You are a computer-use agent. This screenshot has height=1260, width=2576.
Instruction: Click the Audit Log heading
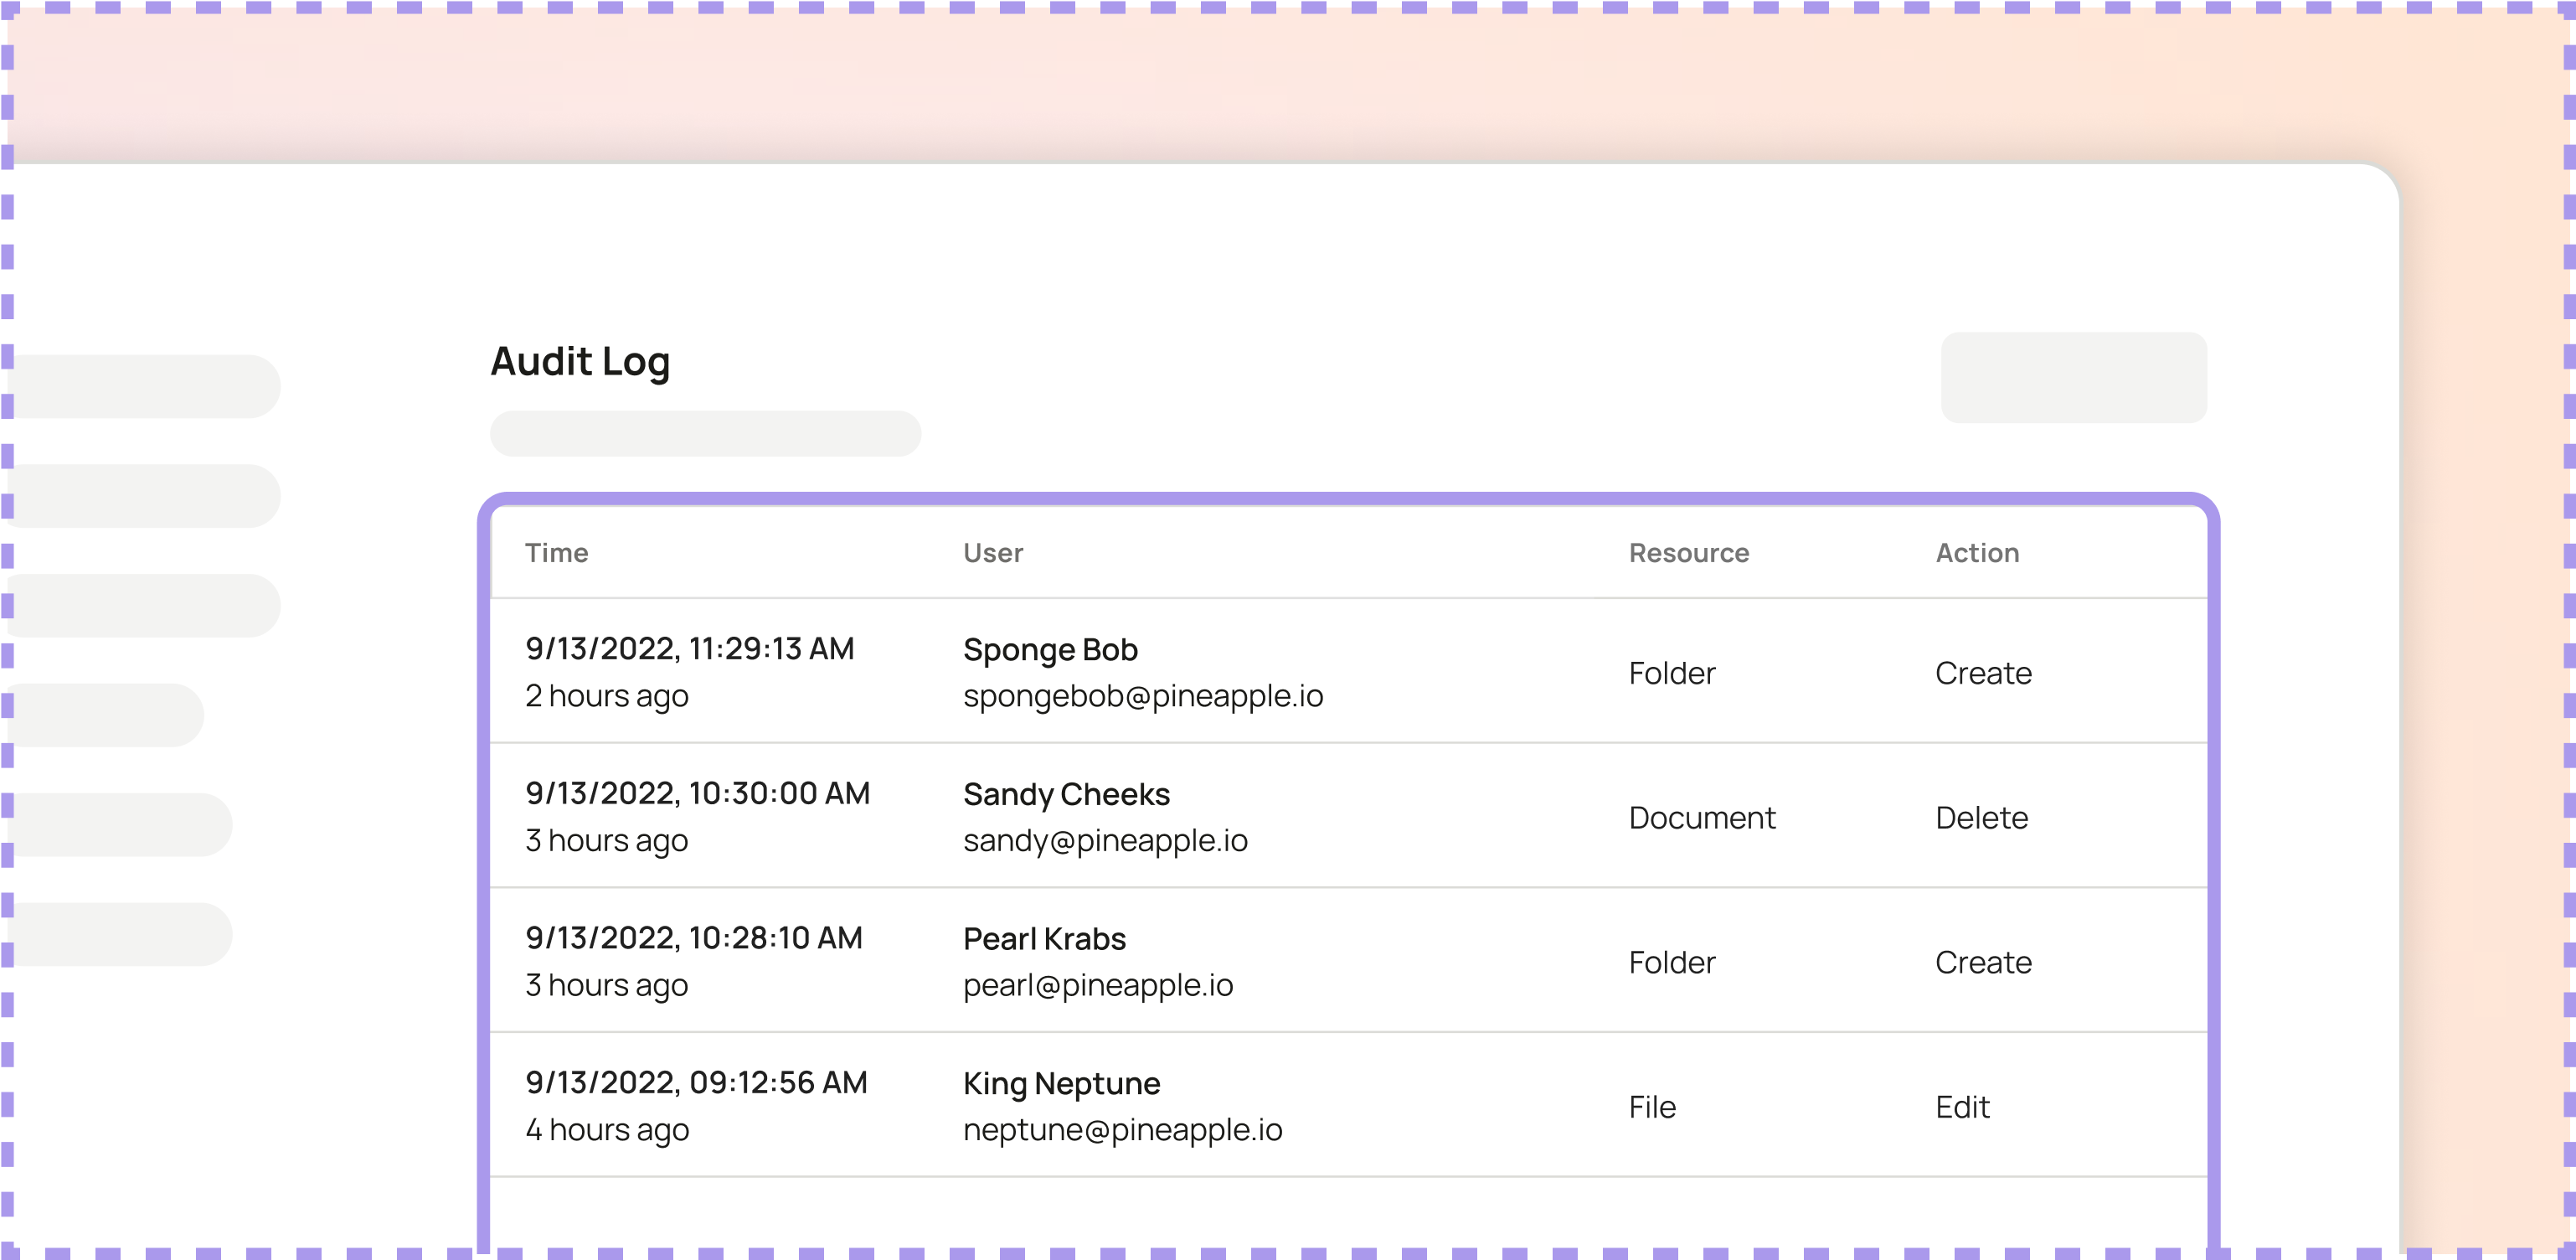[580, 362]
